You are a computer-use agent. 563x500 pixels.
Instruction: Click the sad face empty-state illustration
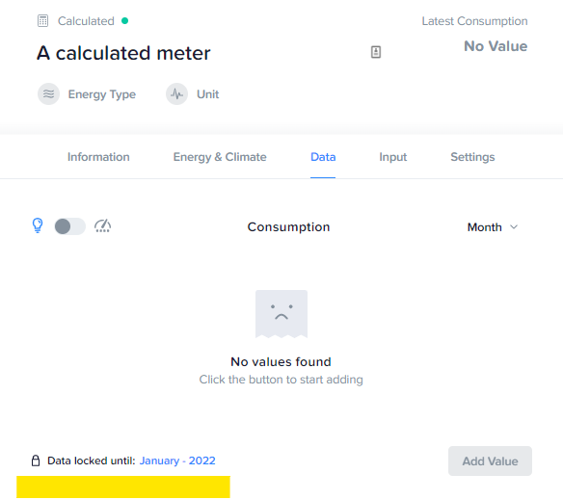pyautogui.click(x=281, y=314)
